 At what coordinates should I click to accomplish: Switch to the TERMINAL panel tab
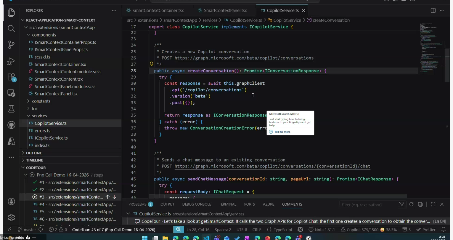pos(227,204)
